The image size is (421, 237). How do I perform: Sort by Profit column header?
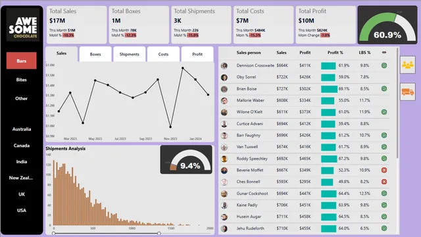tap(305, 53)
